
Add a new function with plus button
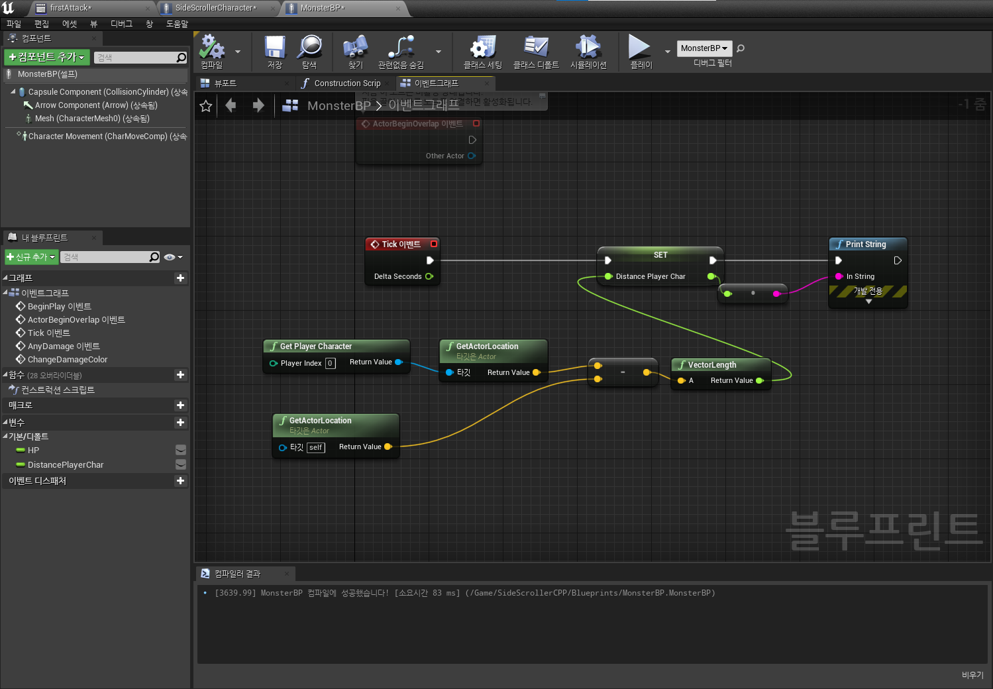click(x=180, y=375)
